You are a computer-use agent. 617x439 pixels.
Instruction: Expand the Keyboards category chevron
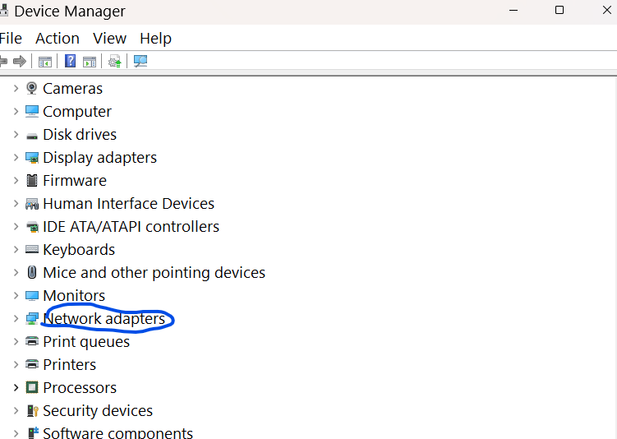16,250
